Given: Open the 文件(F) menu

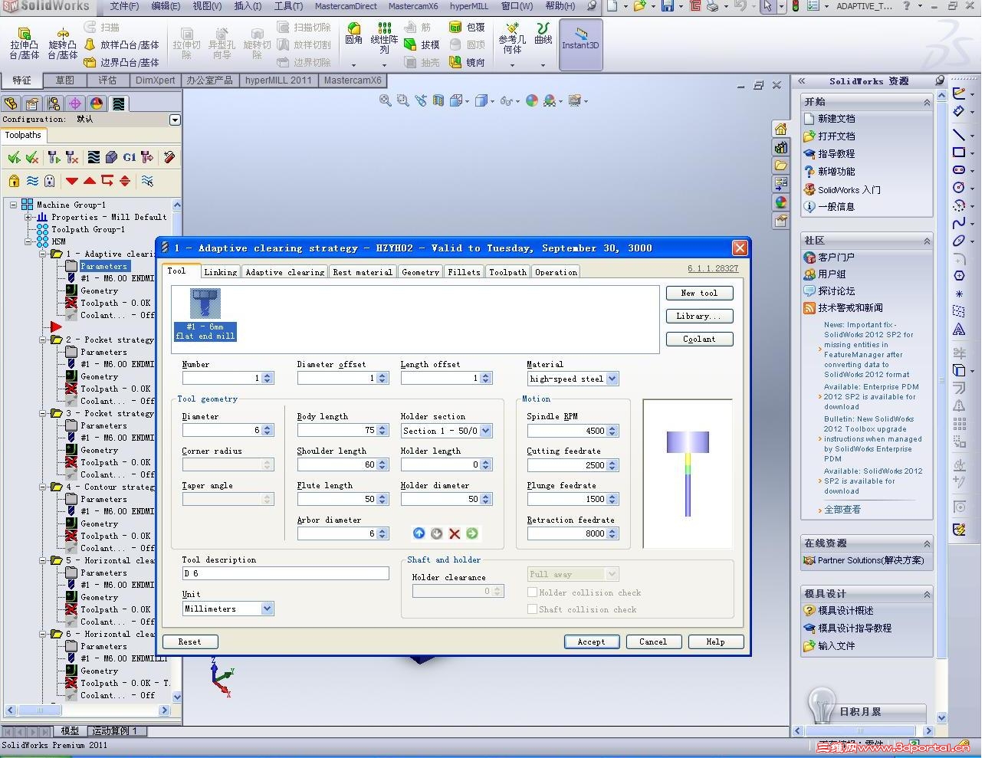Looking at the screenshot, I should (124, 6).
